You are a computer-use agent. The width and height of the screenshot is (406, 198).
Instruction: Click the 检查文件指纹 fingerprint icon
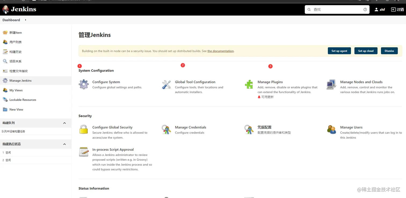click(5, 71)
